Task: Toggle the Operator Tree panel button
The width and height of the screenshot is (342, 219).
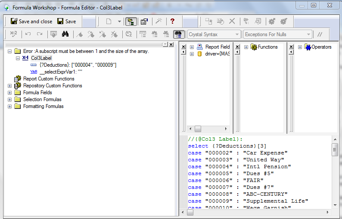Action: click(166, 34)
